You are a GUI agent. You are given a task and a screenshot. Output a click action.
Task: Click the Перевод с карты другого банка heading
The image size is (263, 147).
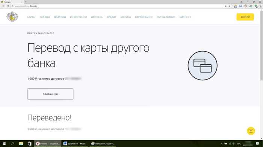point(88,55)
